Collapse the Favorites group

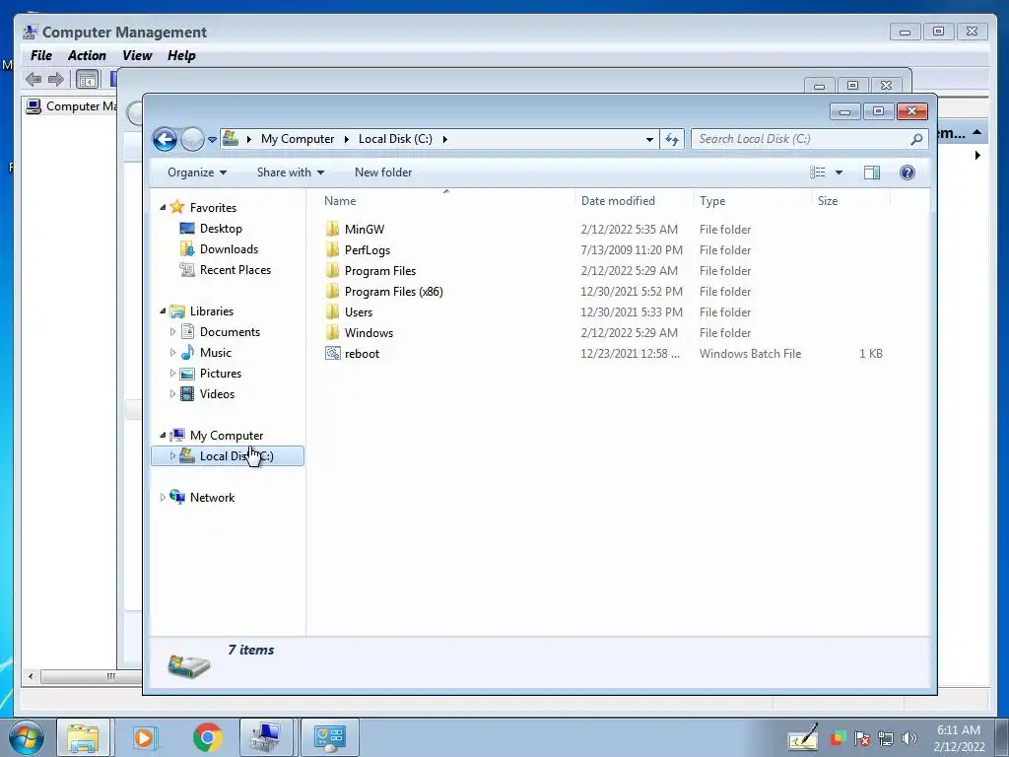pos(163,207)
